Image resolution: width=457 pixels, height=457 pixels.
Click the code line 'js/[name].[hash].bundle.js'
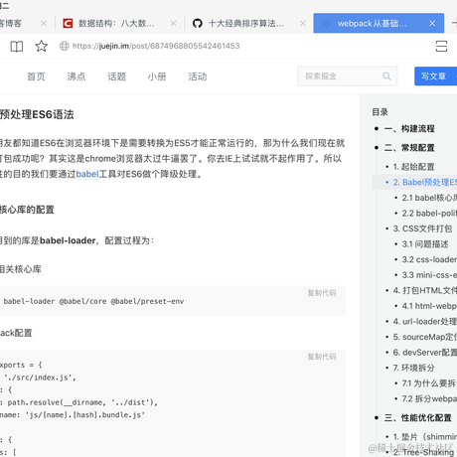click(x=85, y=414)
